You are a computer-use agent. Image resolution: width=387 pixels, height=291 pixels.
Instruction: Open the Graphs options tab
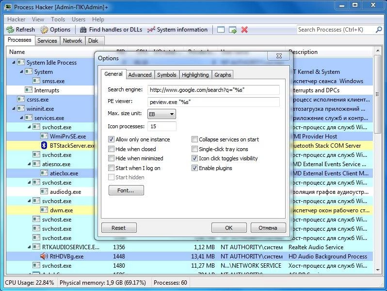pos(223,75)
